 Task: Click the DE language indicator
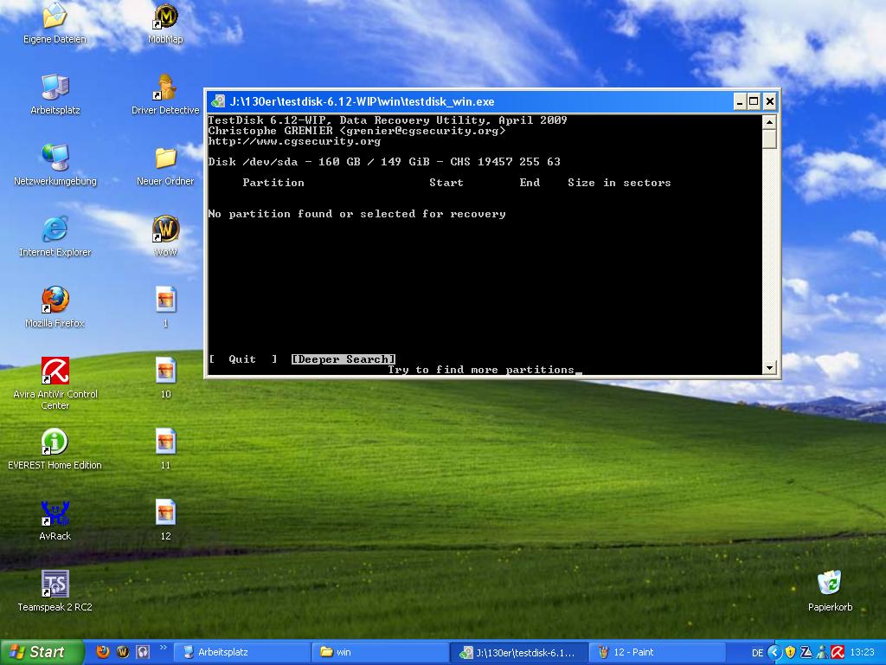click(x=758, y=653)
